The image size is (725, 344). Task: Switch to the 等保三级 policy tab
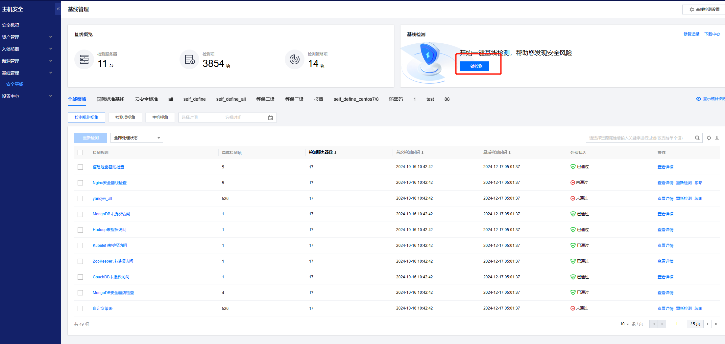tap(294, 99)
